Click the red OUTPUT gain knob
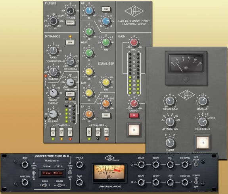228x194 pixels. click(x=134, y=104)
